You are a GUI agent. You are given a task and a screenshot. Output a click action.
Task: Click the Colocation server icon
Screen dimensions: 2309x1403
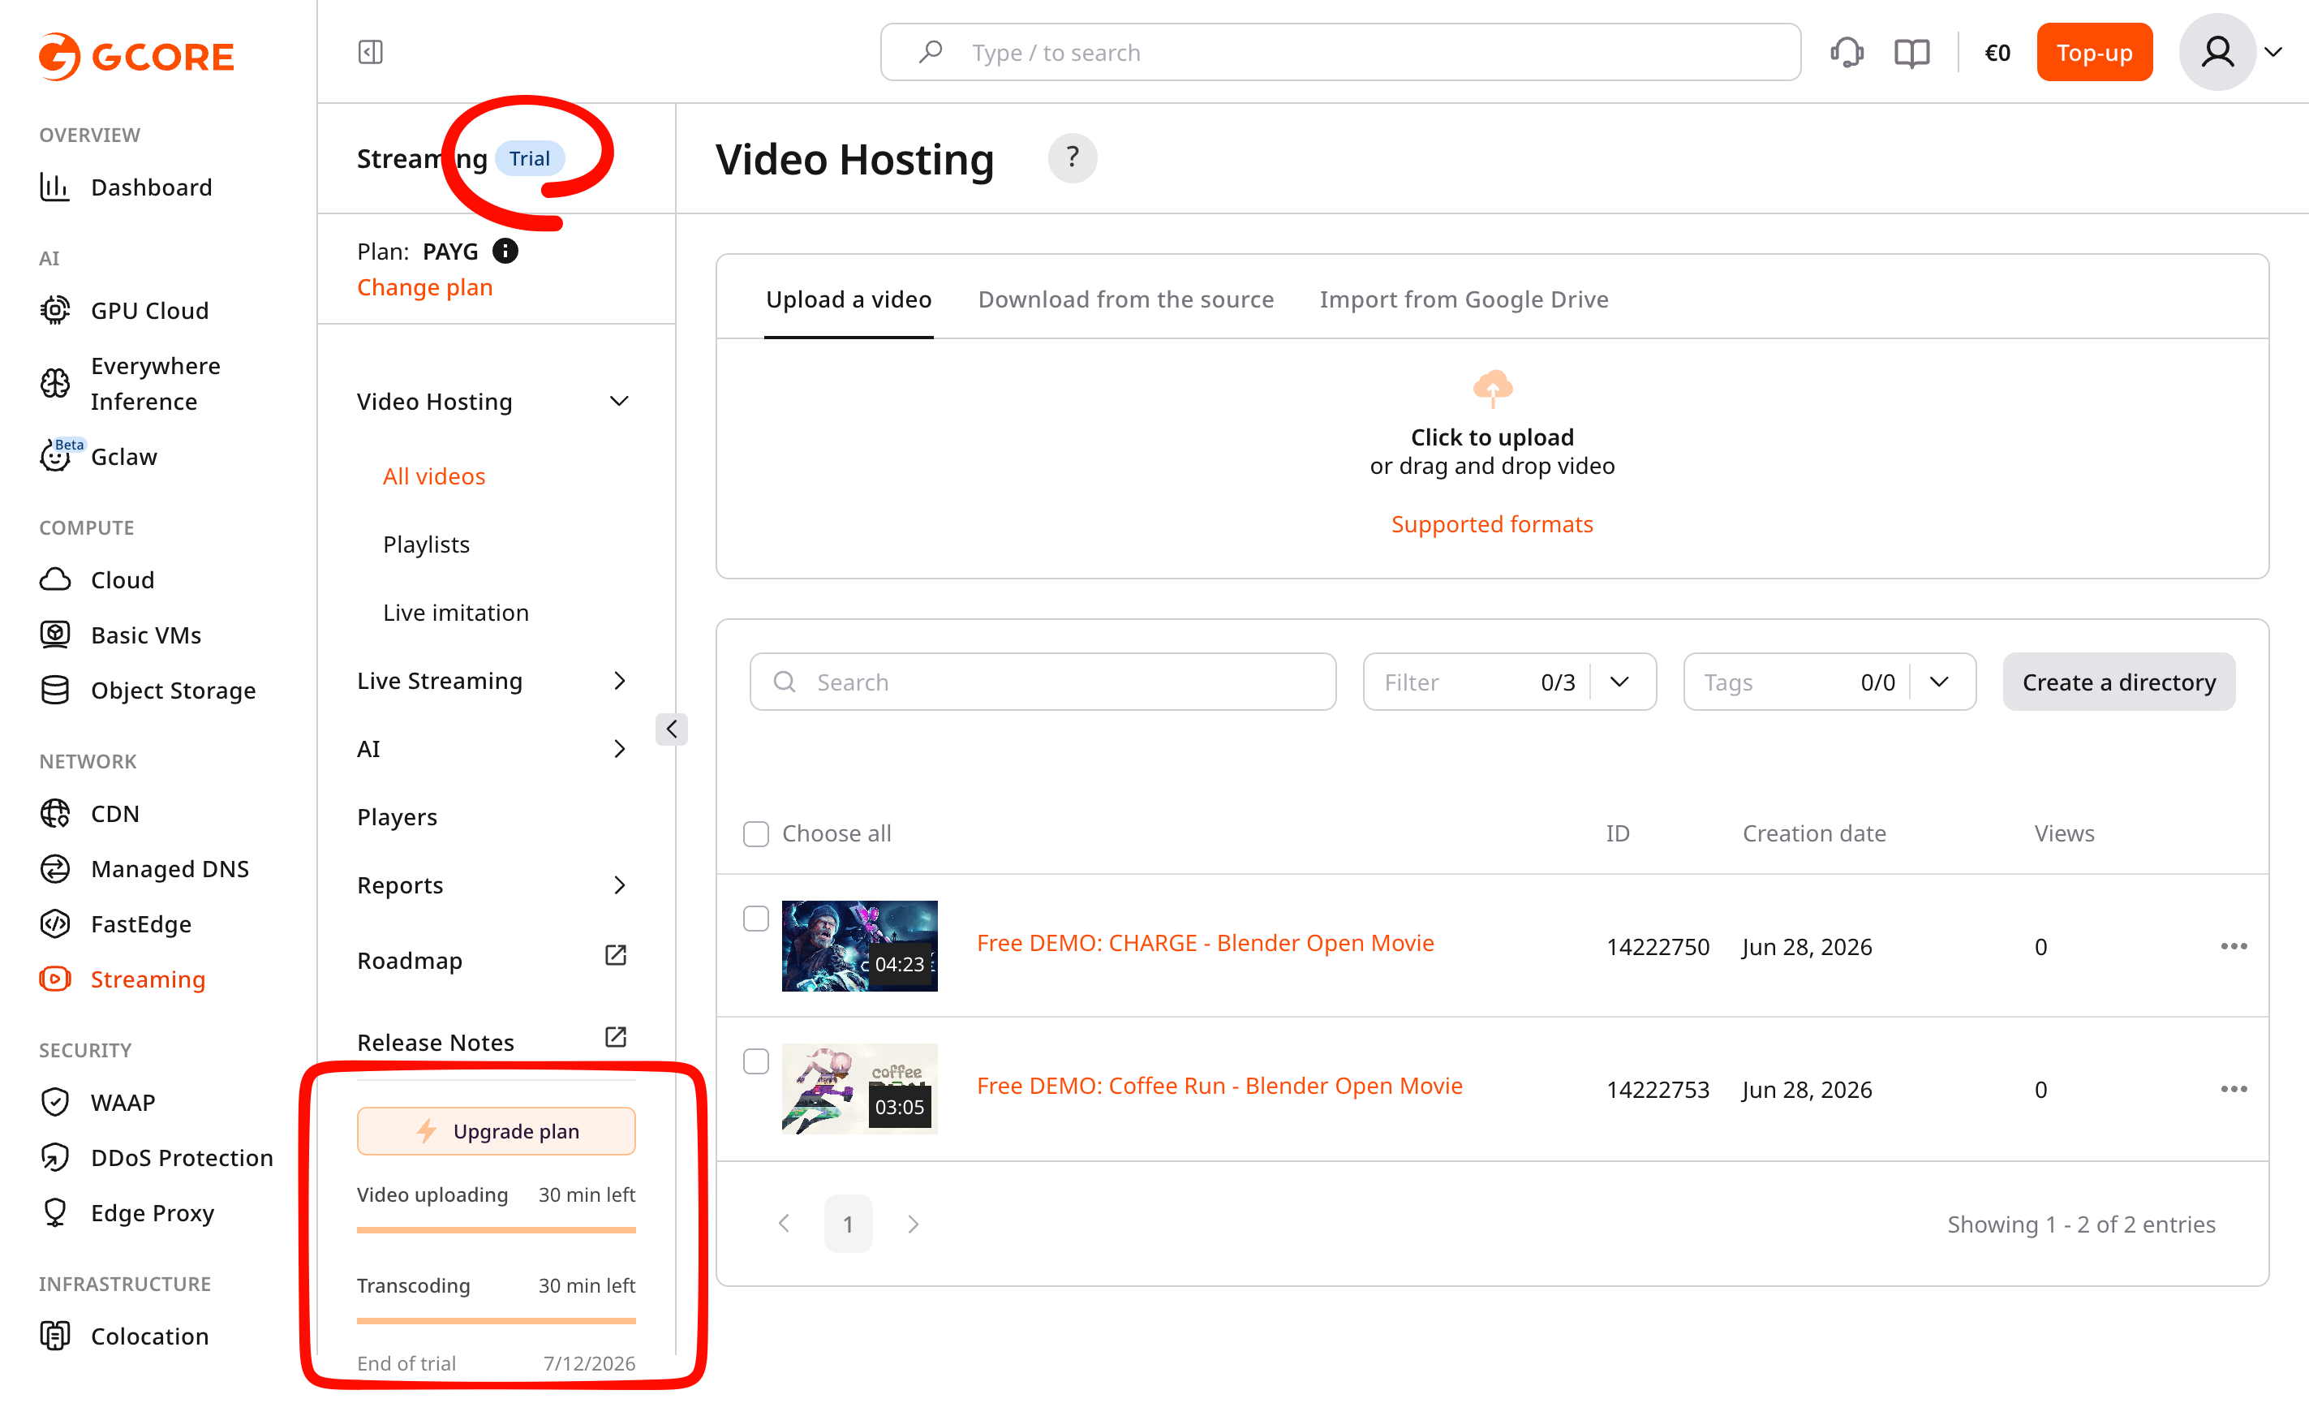(x=54, y=1336)
